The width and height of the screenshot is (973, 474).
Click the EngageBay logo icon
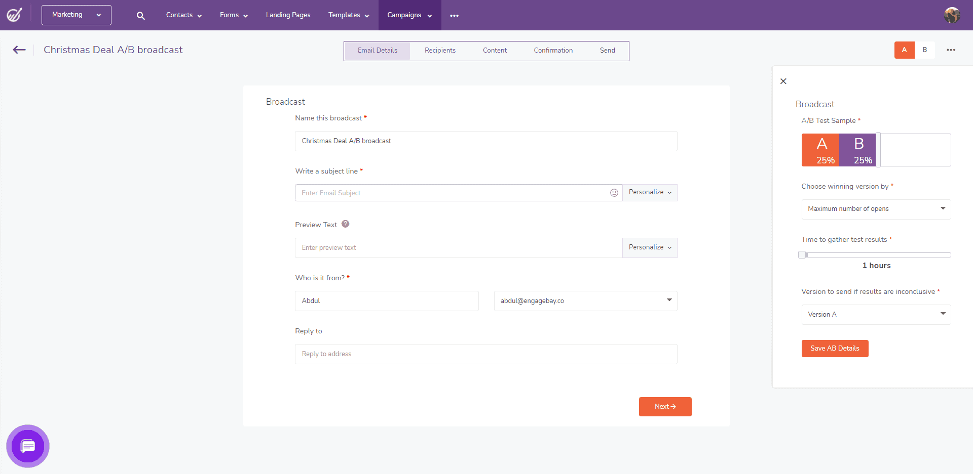pos(14,15)
